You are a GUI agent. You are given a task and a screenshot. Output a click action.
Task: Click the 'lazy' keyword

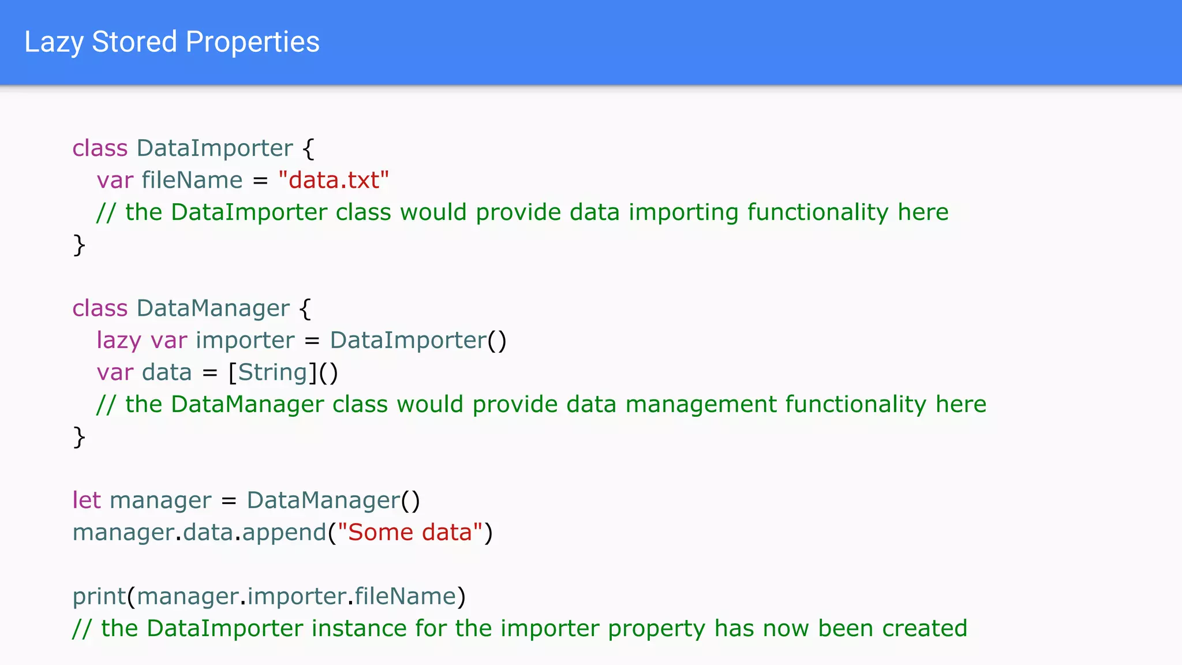118,341
